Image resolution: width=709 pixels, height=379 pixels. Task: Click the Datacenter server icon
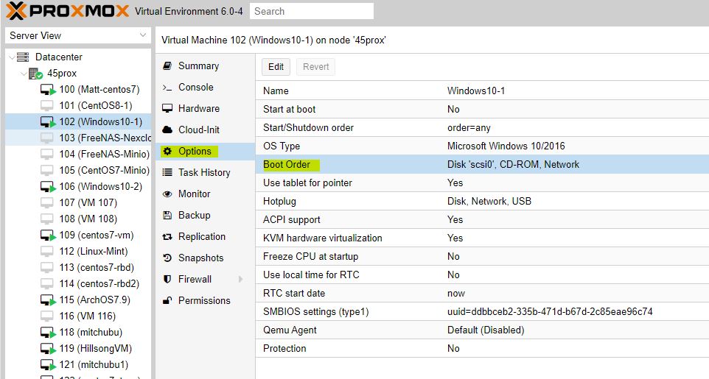23,57
